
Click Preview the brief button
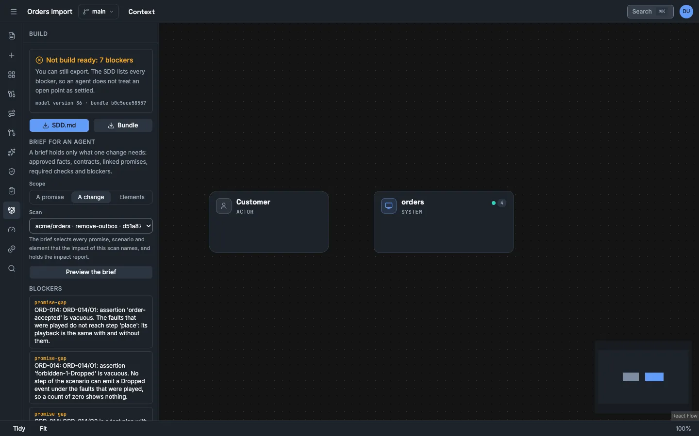pos(91,272)
